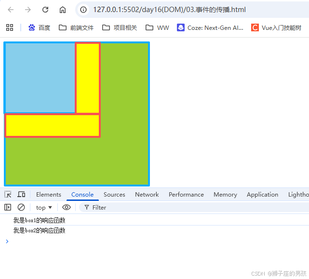This screenshot has height=279, width=309.
Task: Open the home page icon
Action: coord(63,10)
